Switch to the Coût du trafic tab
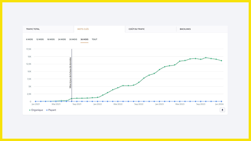Image resolution: width=251 pixels, height=141 pixels. pos(137,29)
